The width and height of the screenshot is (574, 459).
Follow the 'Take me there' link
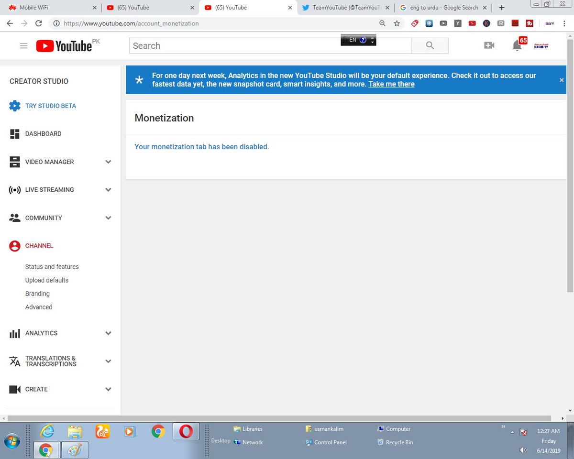click(x=391, y=84)
